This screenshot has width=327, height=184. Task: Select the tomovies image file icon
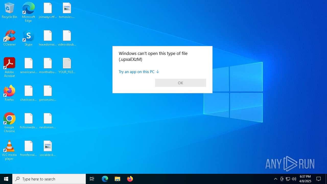click(67, 11)
